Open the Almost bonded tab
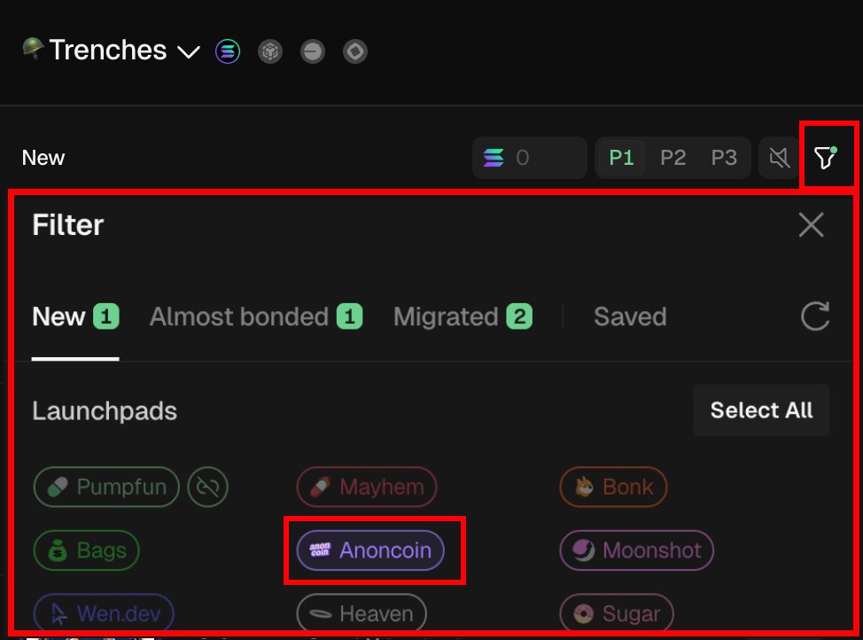The width and height of the screenshot is (863, 640). coord(255,316)
